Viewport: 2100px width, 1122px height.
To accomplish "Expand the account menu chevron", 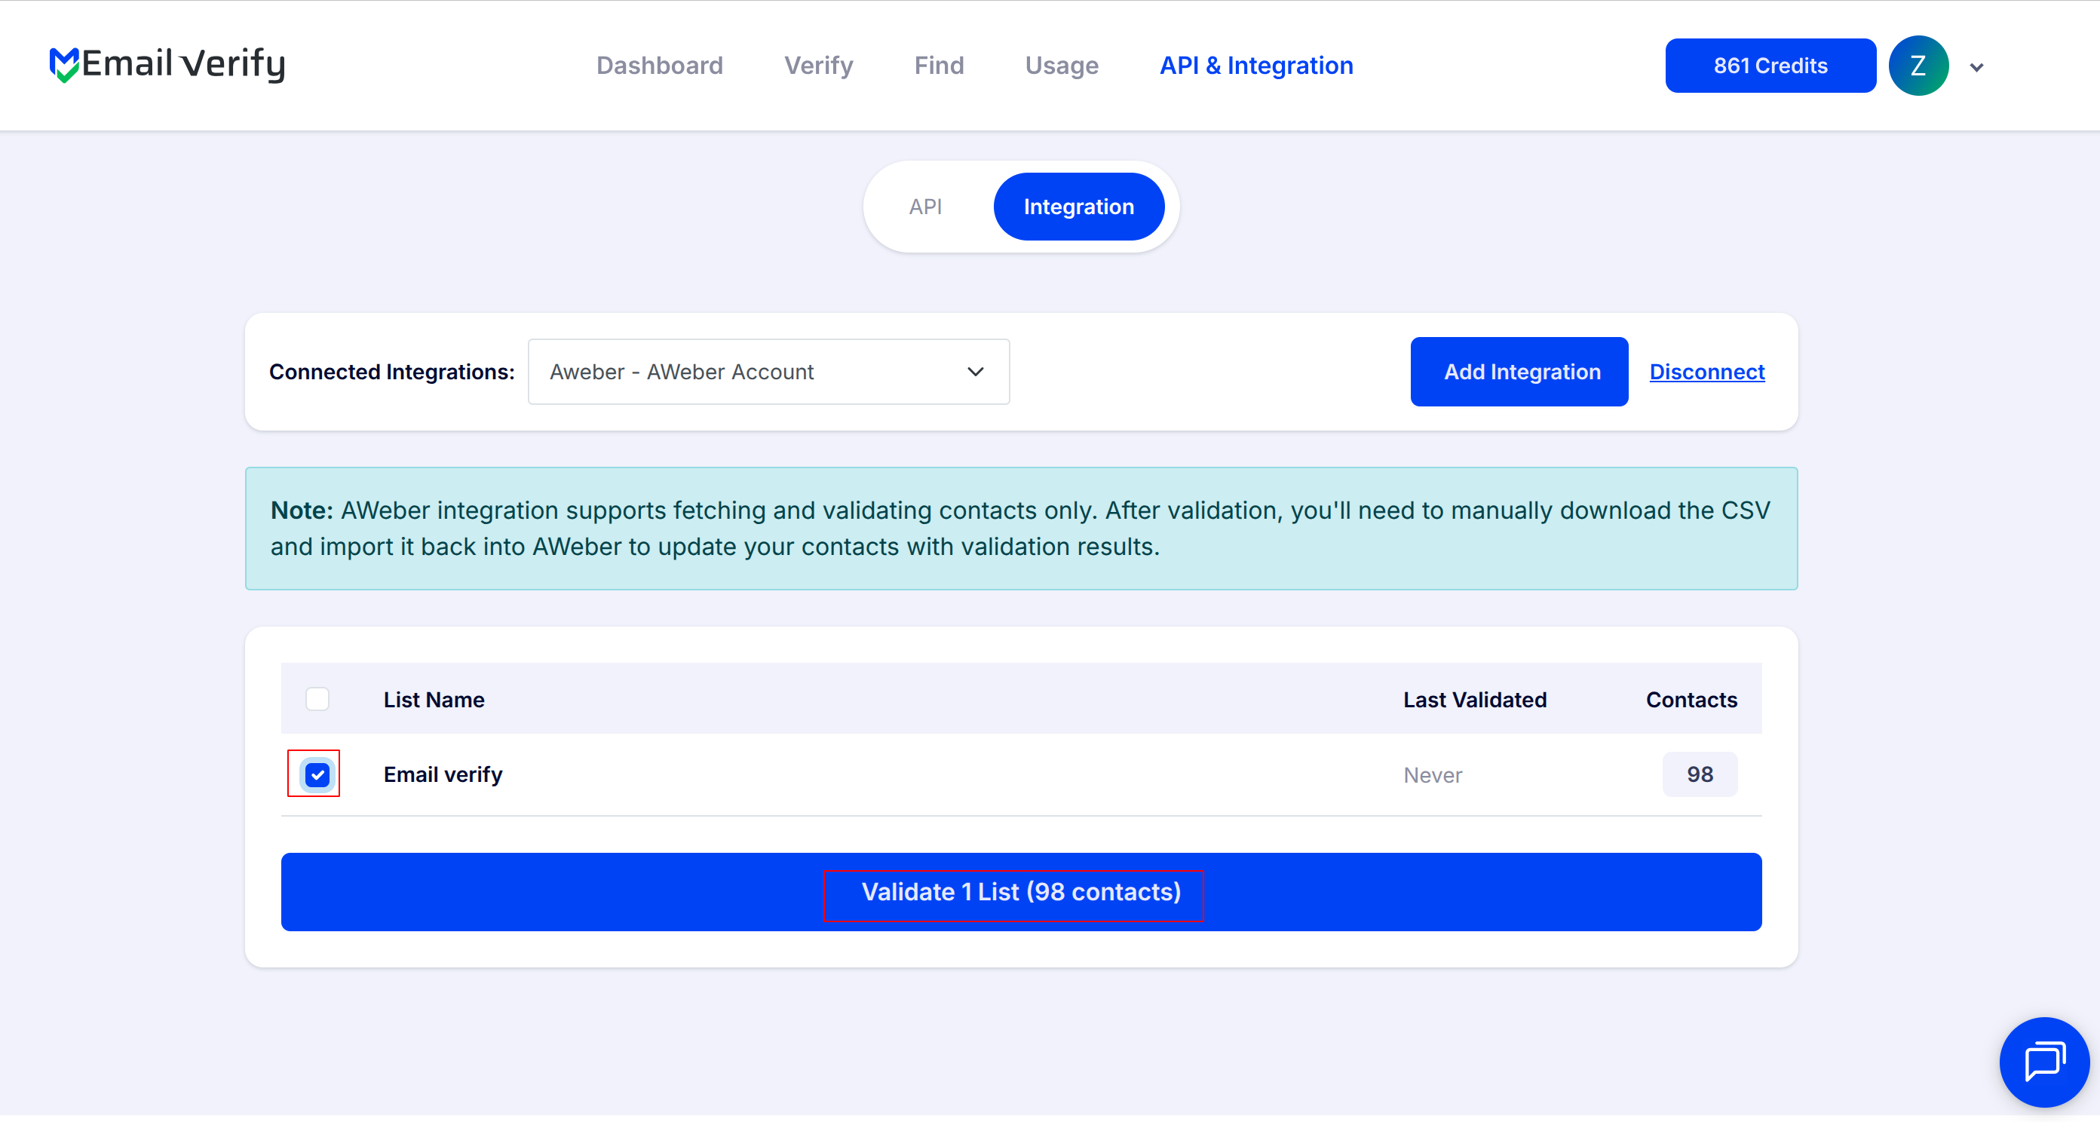I will pos(1976,67).
